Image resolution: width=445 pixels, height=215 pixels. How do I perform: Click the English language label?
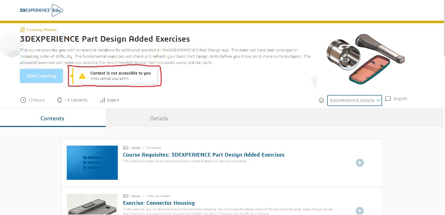click(x=400, y=99)
